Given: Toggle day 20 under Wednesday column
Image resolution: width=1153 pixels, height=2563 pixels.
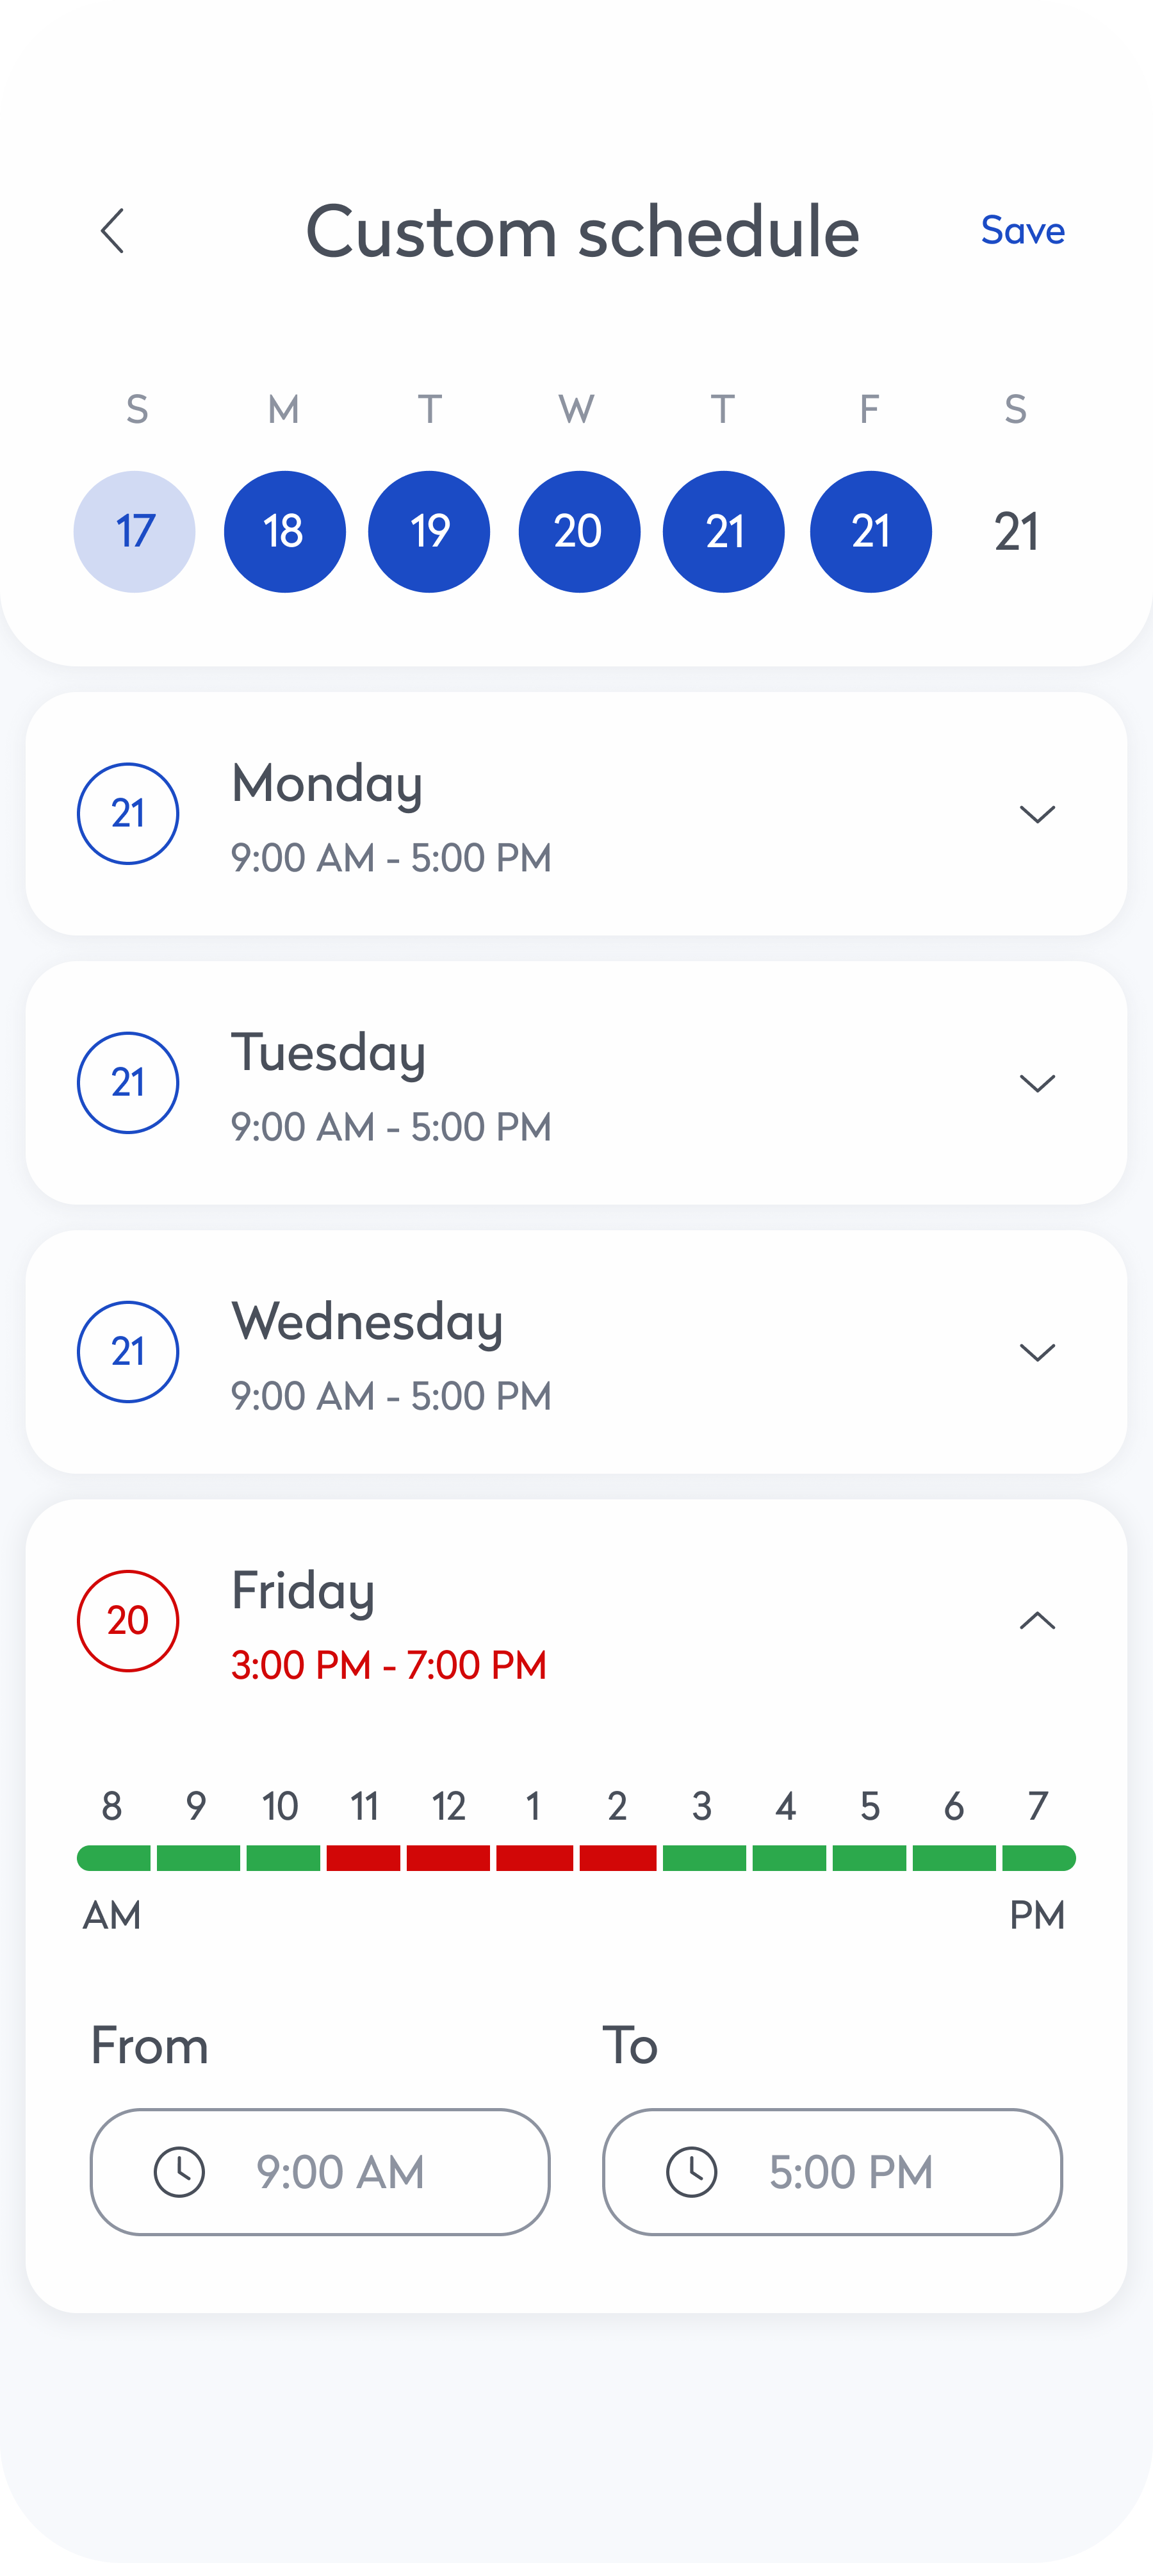Looking at the screenshot, I should point(579,531).
